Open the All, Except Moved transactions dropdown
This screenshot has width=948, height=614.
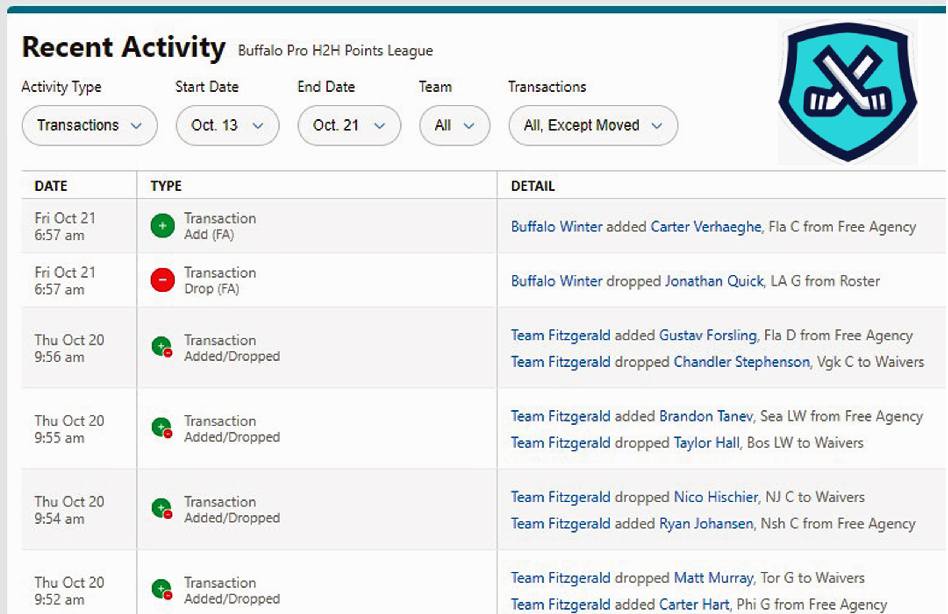click(592, 126)
